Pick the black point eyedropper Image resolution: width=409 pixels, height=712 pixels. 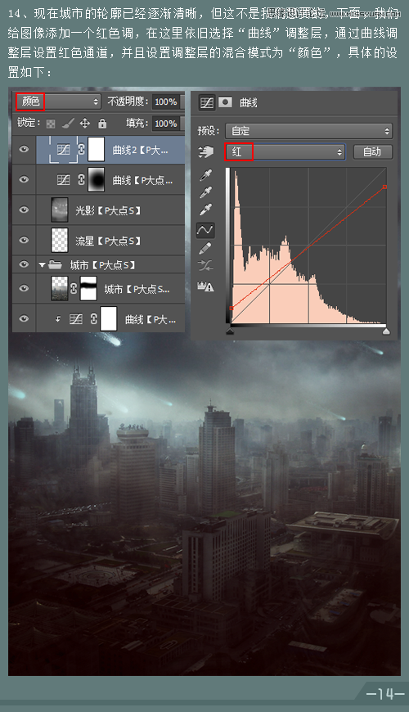(205, 175)
